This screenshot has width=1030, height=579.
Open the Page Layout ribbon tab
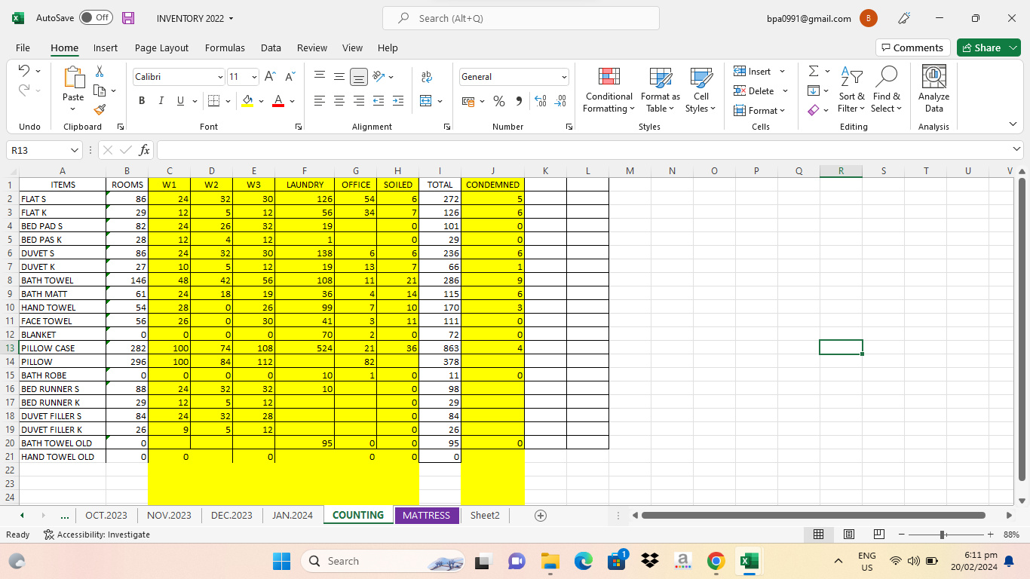click(161, 47)
